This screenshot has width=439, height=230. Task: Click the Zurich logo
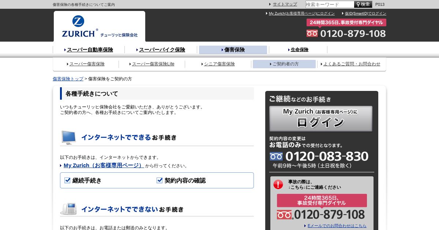coord(100,27)
